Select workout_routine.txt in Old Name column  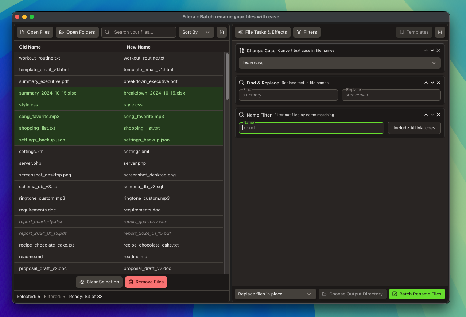(39, 58)
